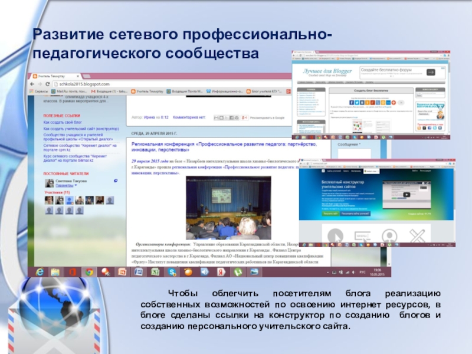
Task: Open the Блог учителя КГУ bookmark
Action: pyautogui.click(x=264, y=91)
